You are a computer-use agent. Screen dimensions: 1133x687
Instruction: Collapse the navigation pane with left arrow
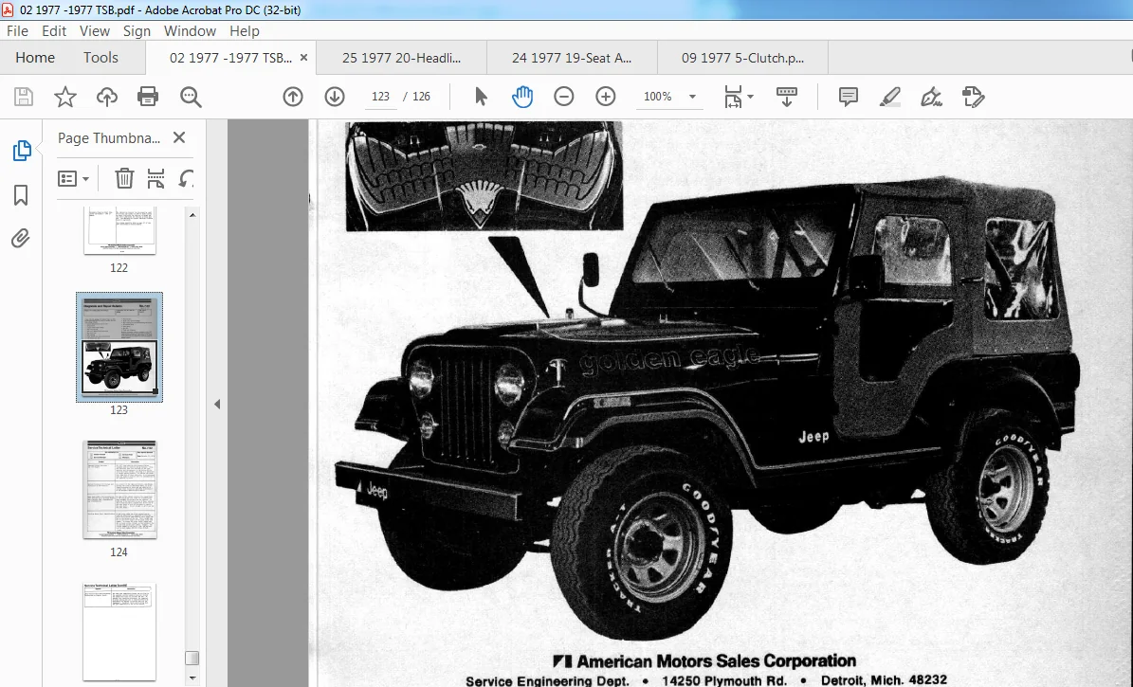tap(217, 405)
